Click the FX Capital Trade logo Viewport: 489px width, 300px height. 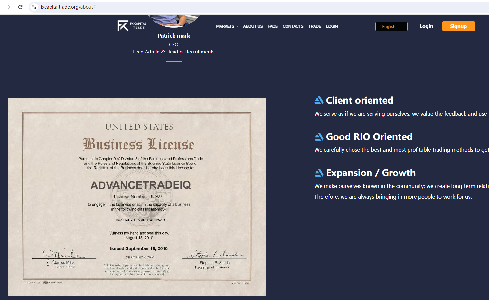tap(132, 26)
